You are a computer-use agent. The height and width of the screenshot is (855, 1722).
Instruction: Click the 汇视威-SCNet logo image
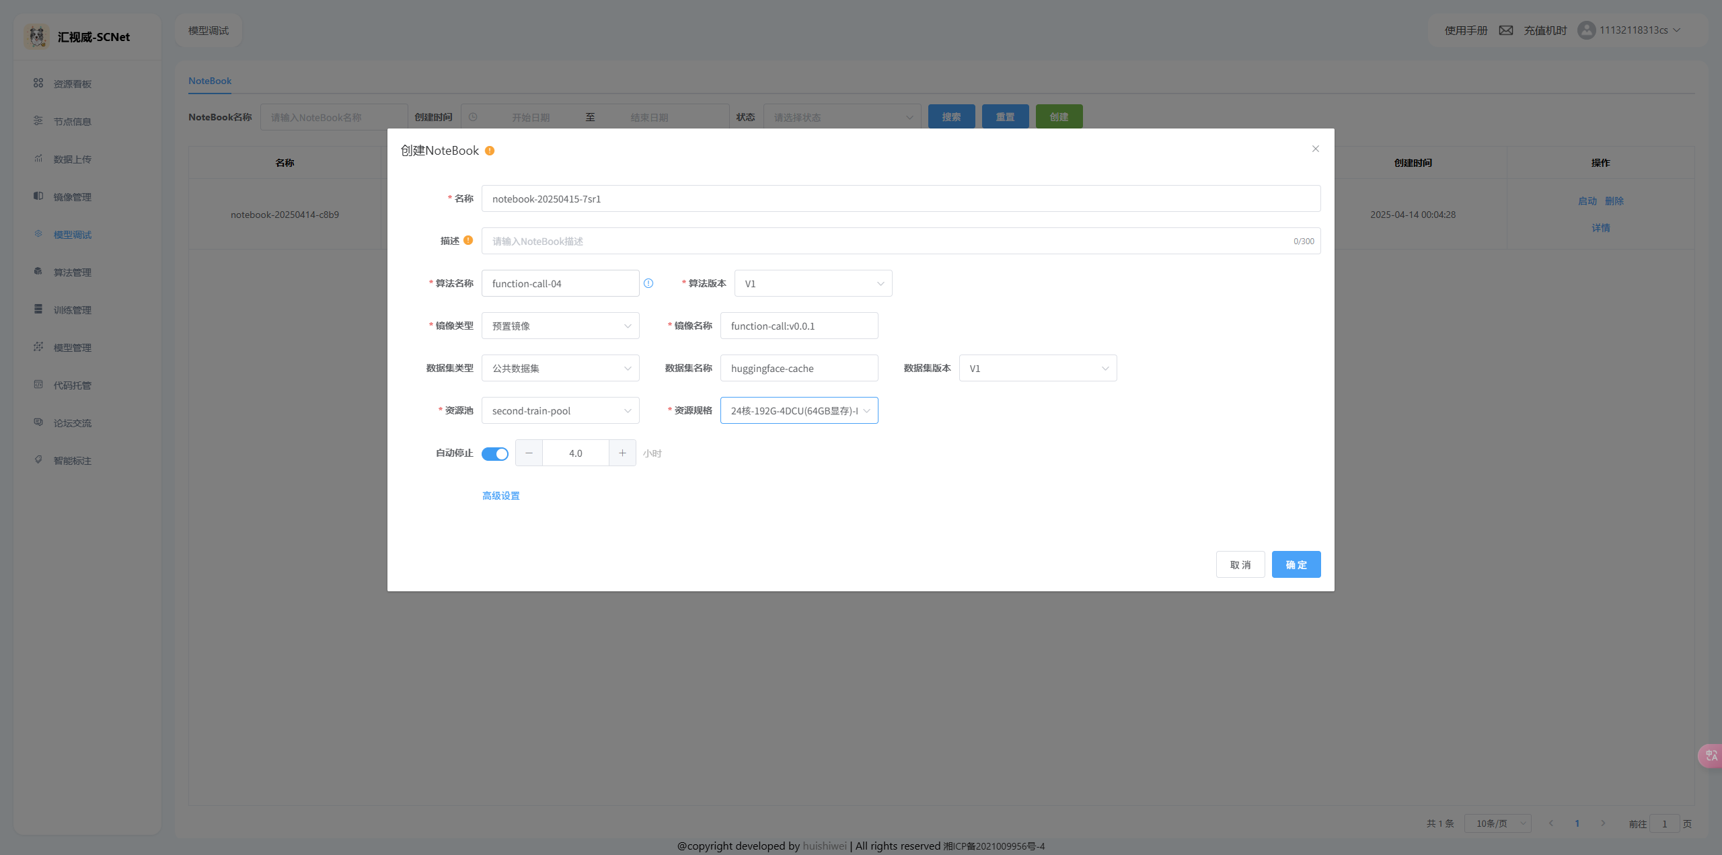pyautogui.click(x=37, y=36)
